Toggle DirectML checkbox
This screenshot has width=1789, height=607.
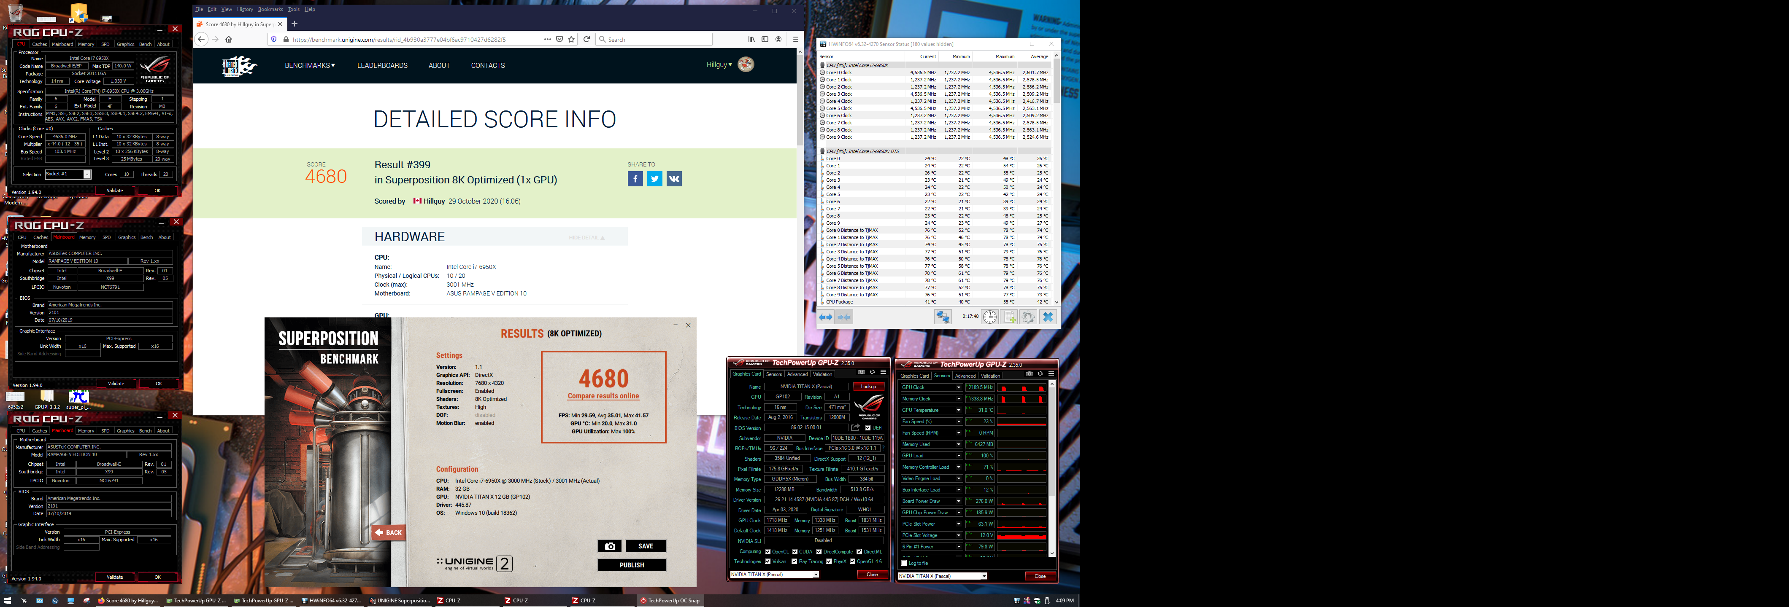[x=859, y=552]
